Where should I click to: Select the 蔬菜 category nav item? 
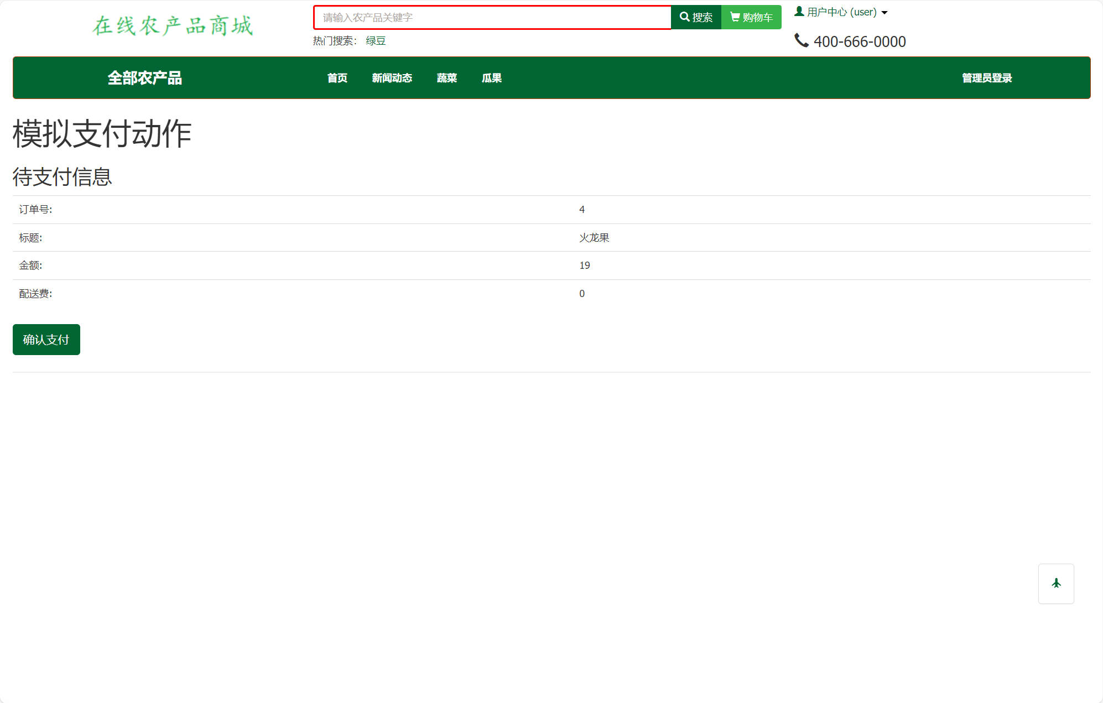(x=446, y=78)
